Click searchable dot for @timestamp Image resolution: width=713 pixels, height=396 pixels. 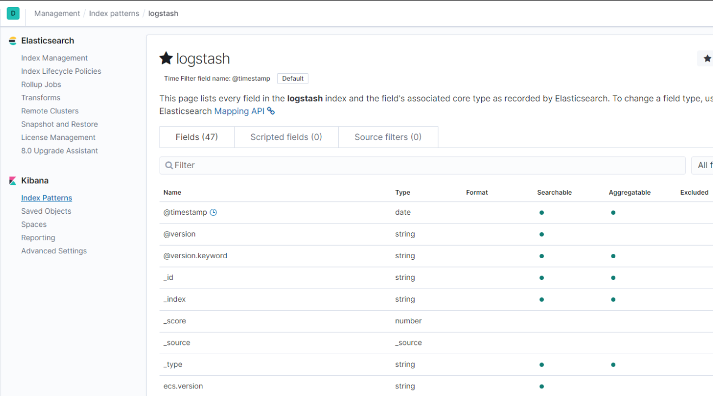[x=542, y=213]
